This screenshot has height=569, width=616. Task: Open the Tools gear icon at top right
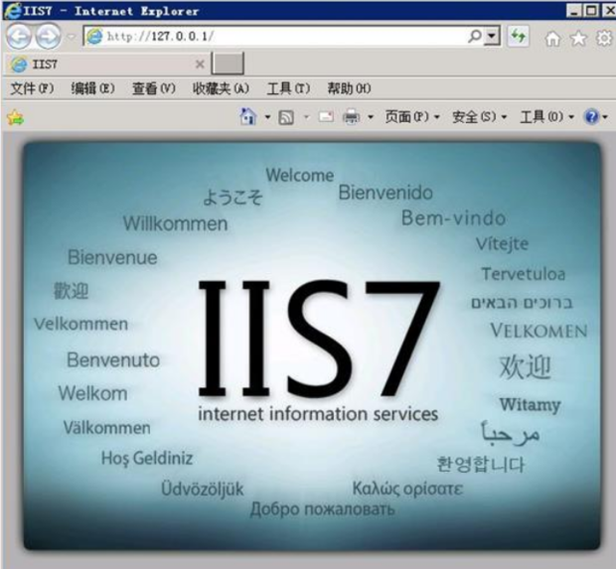pos(604,39)
